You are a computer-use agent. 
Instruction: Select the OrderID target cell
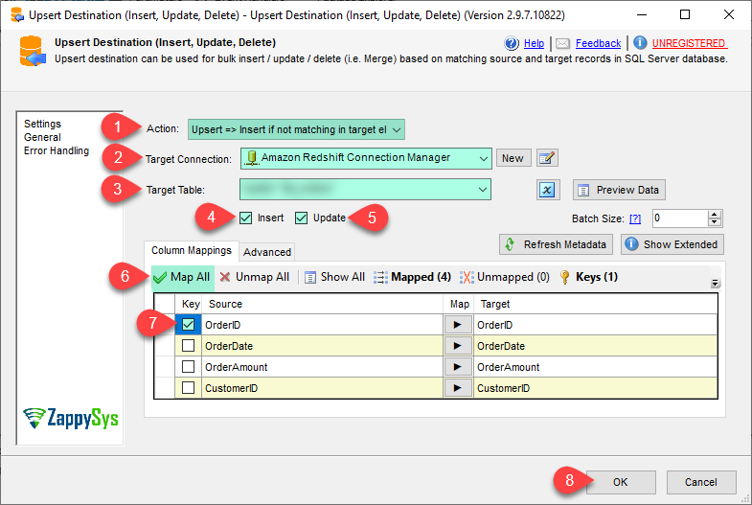[x=595, y=325]
